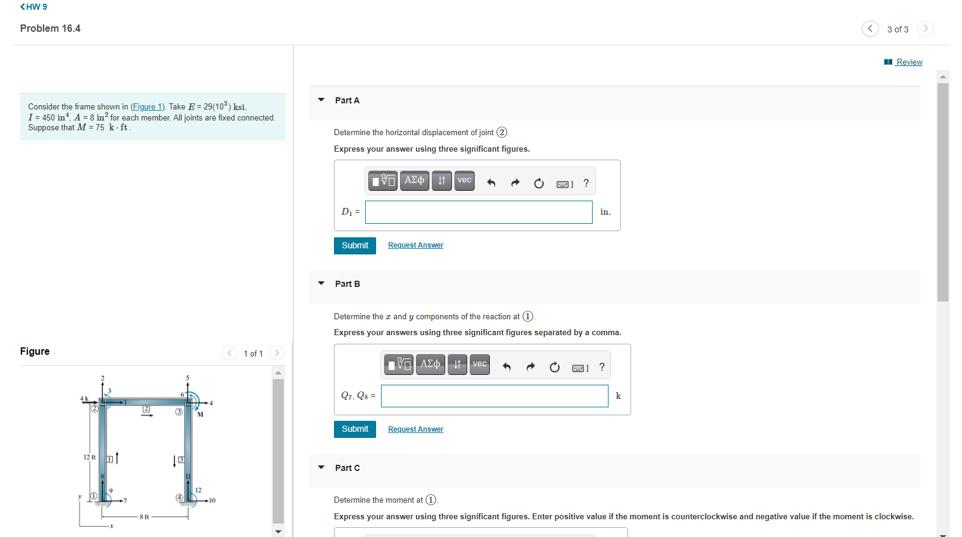
Task: Show previous figure arrow
Action: click(229, 353)
